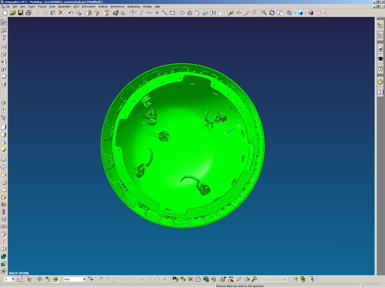Expand the shaded display dropdown arrow
This screenshot has height=288, width=385.
coord(305,13)
